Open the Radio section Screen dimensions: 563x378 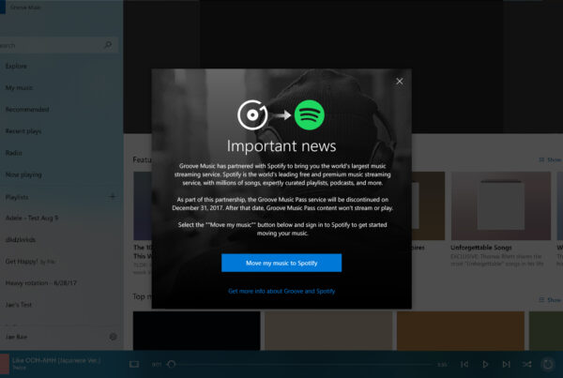[15, 153]
